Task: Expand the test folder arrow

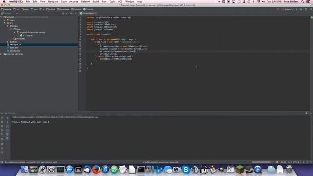Action: point(8,42)
